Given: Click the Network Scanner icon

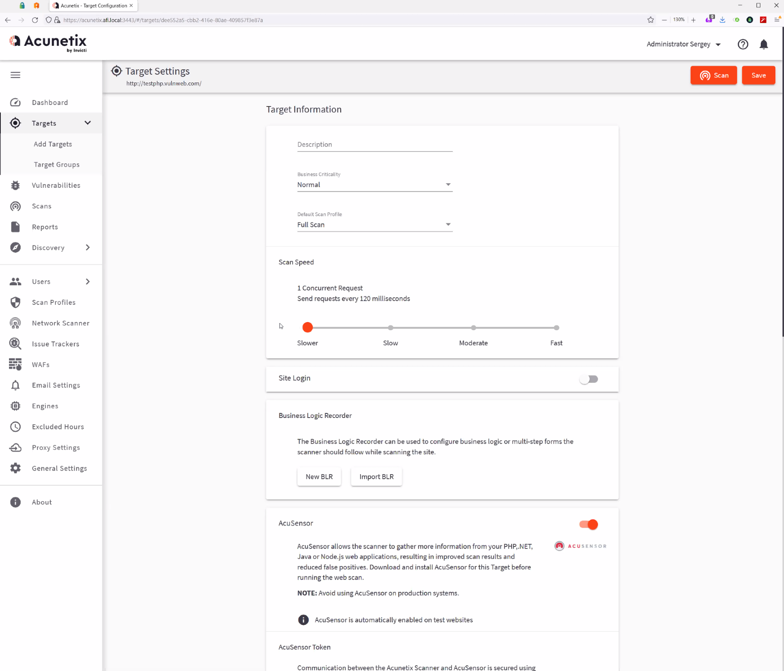Looking at the screenshot, I should pos(16,323).
